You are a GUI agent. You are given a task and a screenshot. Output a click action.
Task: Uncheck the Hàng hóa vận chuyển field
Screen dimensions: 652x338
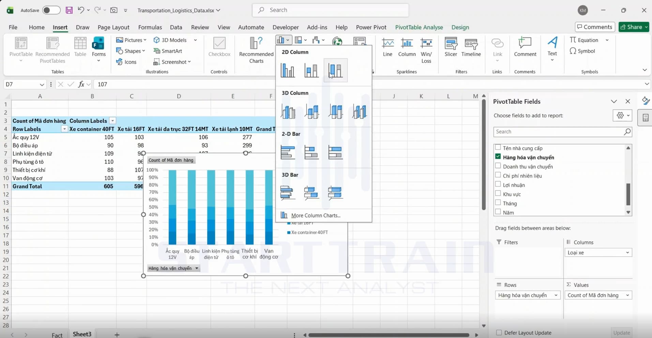click(x=498, y=157)
